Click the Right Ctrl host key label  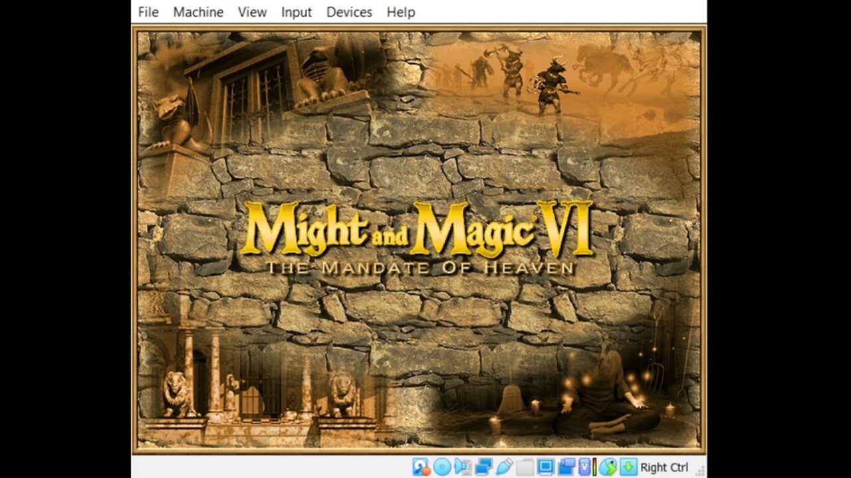tap(664, 467)
